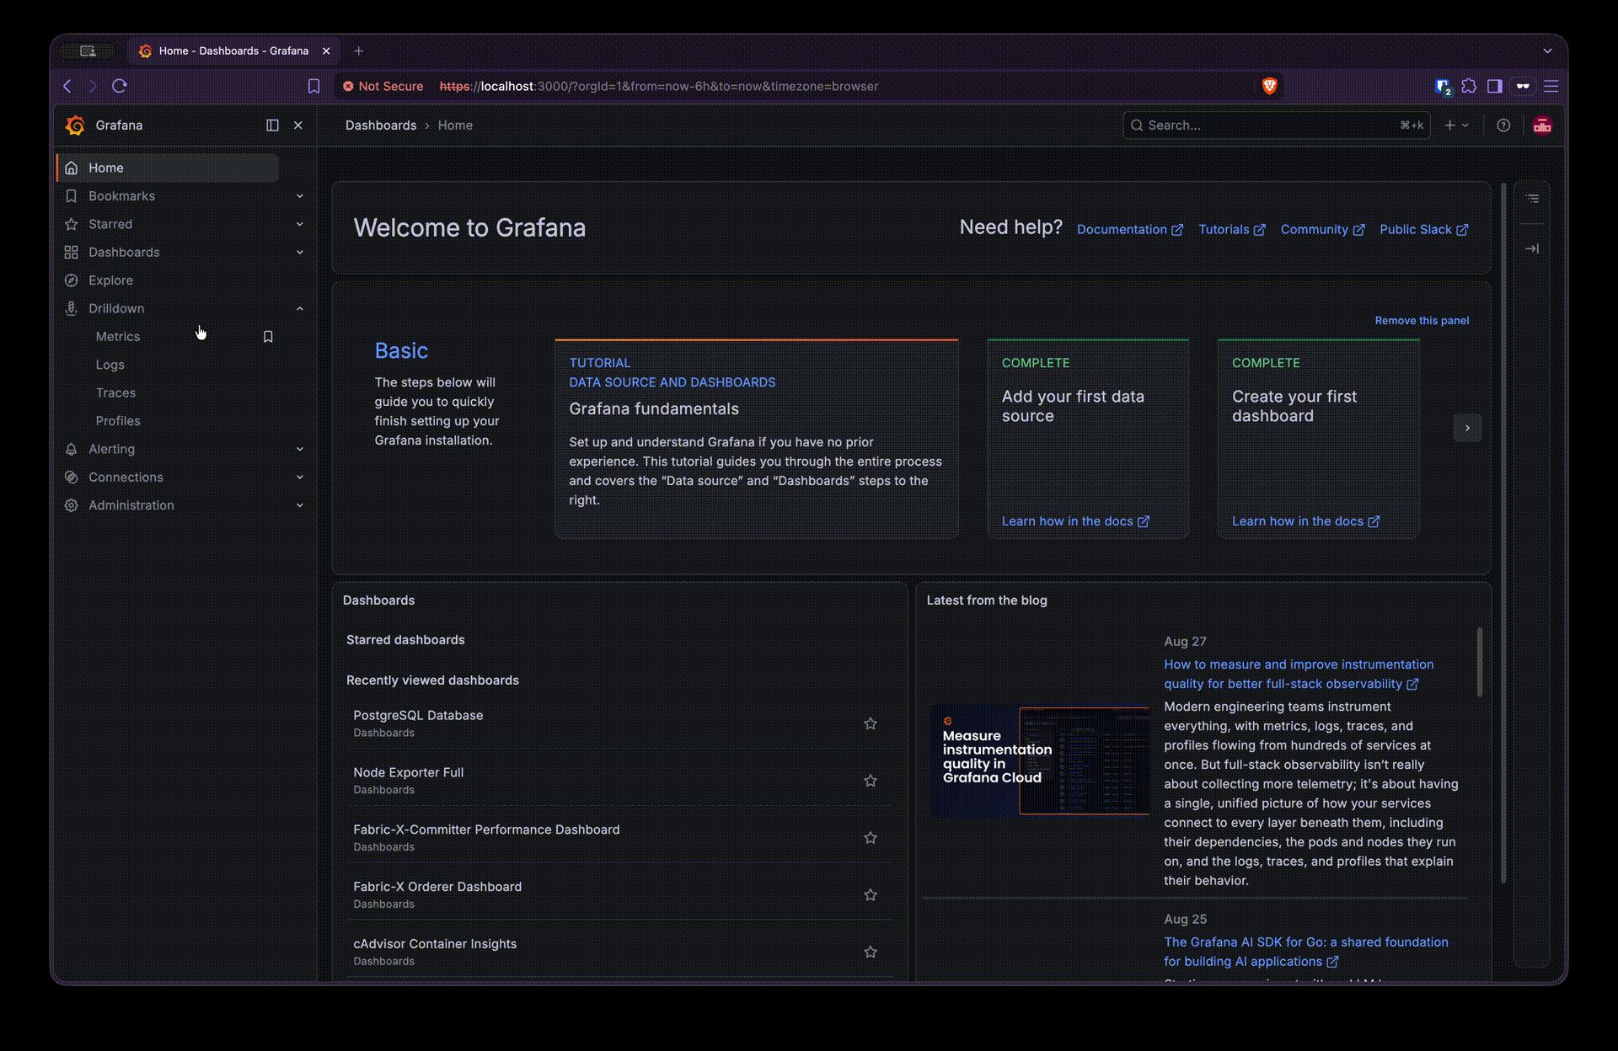Click the blog panel scrollbar
The image size is (1618, 1051).
[1480, 662]
